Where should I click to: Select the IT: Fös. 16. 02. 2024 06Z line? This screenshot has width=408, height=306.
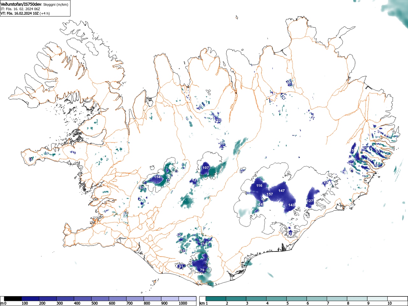pos(20,9)
